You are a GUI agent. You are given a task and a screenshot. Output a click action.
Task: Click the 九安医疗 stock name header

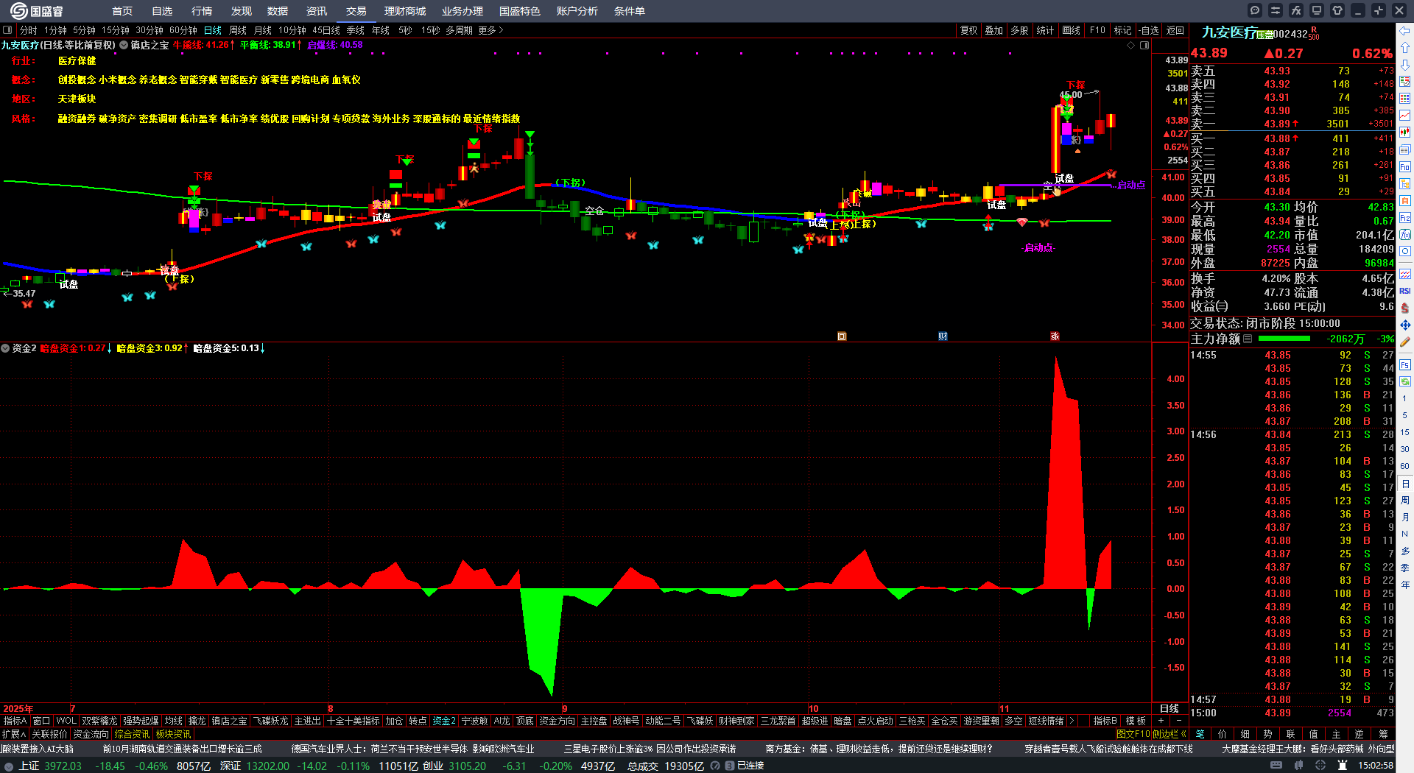point(1229,32)
